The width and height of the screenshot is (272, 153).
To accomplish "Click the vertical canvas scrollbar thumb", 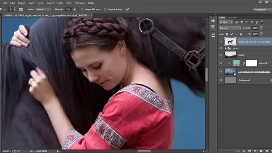I will click(x=207, y=75).
